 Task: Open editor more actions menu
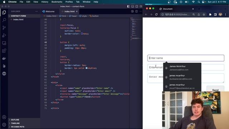click(x=141, y=11)
